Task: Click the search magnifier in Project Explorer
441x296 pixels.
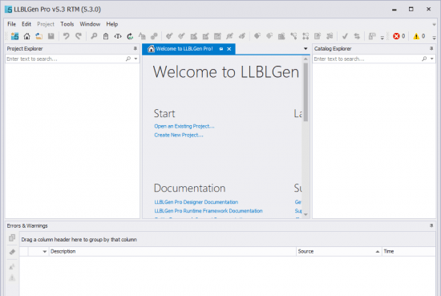Action: tap(128, 59)
